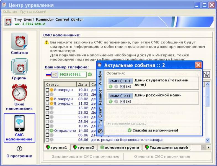Open the События menu

coord(10,12)
